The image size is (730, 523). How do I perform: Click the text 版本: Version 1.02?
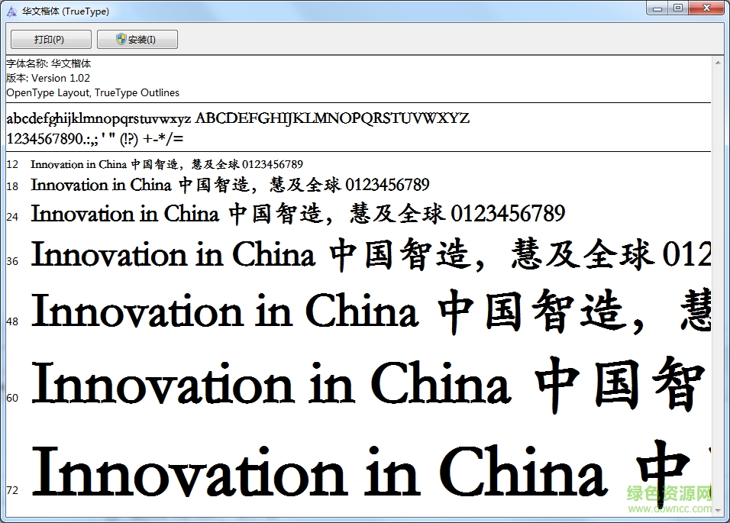pyautogui.click(x=48, y=78)
